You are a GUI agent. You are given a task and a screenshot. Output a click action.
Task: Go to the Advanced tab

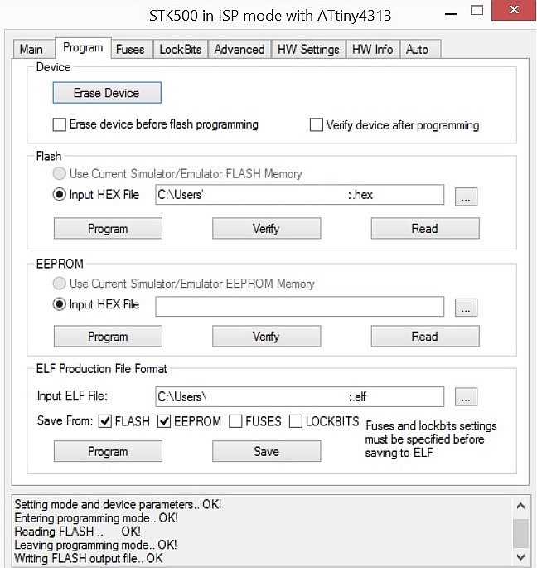click(x=239, y=49)
